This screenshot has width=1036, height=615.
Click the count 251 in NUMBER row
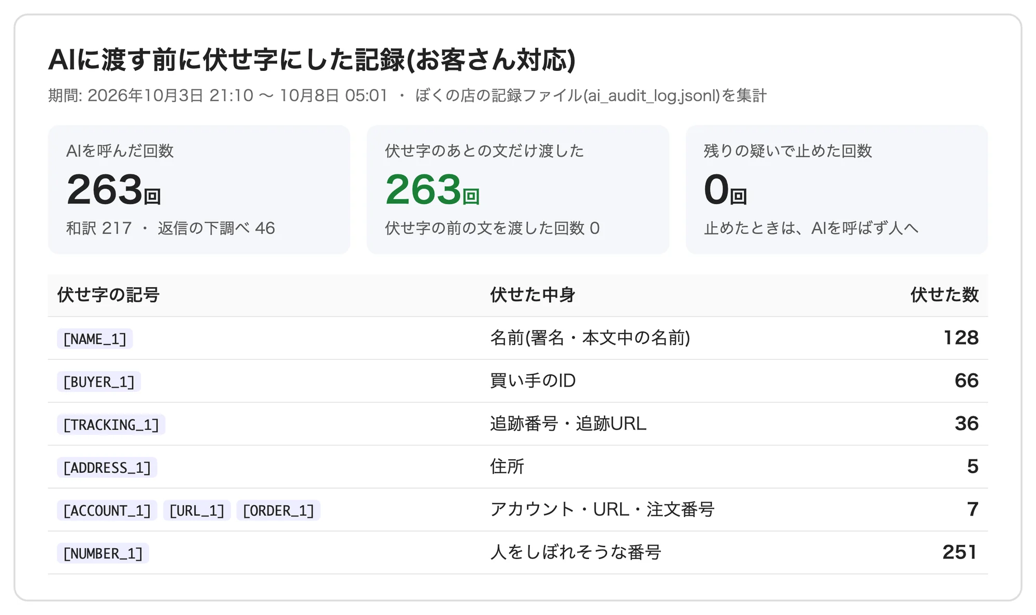[x=960, y=553]
